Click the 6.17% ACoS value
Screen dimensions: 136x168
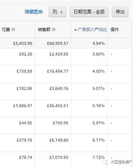[98, 140]
